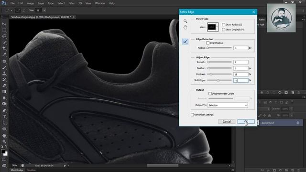
Task: Select the Blur tool
Action: 4,97
